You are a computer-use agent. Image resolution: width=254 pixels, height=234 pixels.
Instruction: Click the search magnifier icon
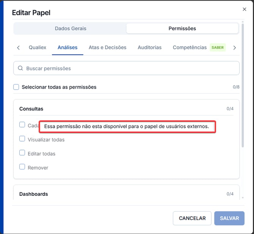[x=20, y=68]
